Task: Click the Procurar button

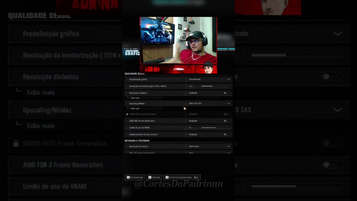Action: coord(154,178)
